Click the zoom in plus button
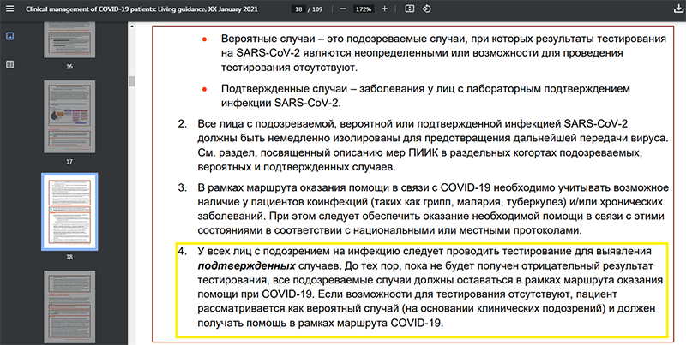Image resolution: width=686 pixels, height=345 pixels. point(384,9)
